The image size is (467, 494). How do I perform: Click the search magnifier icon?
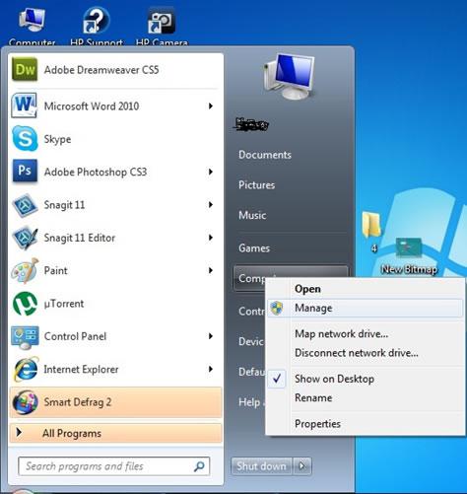(199, 466)
